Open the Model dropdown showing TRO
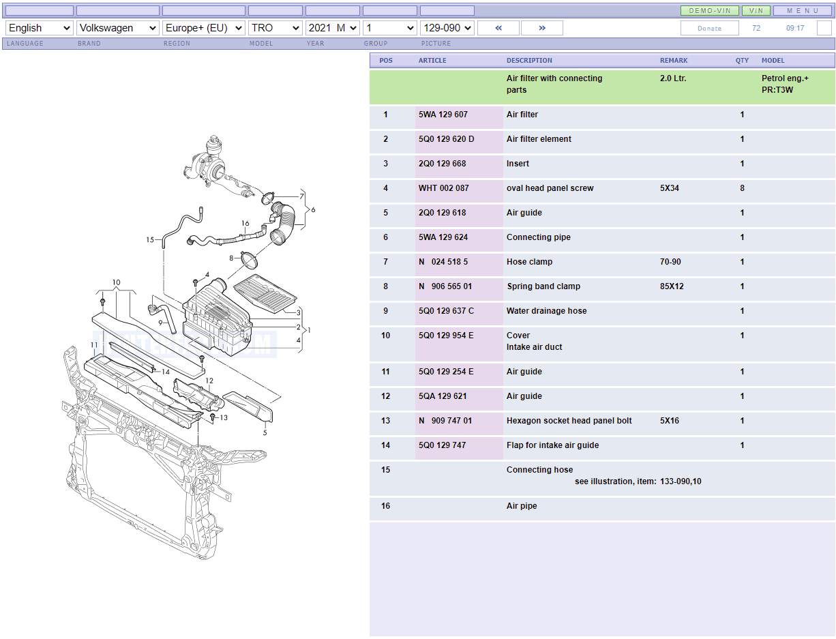 click(x=275, y=28)
